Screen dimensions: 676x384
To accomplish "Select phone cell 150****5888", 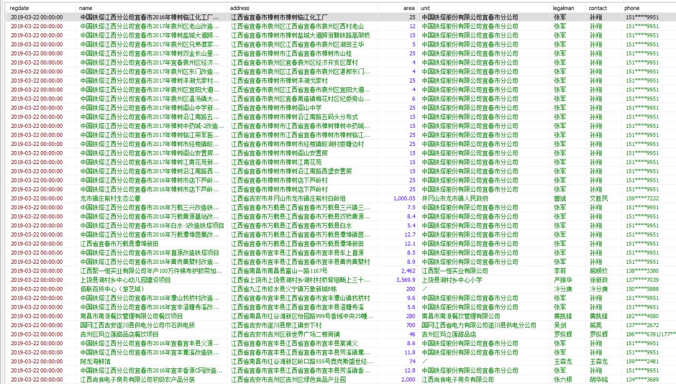I will pyautogui.click(x=642, y=289).
